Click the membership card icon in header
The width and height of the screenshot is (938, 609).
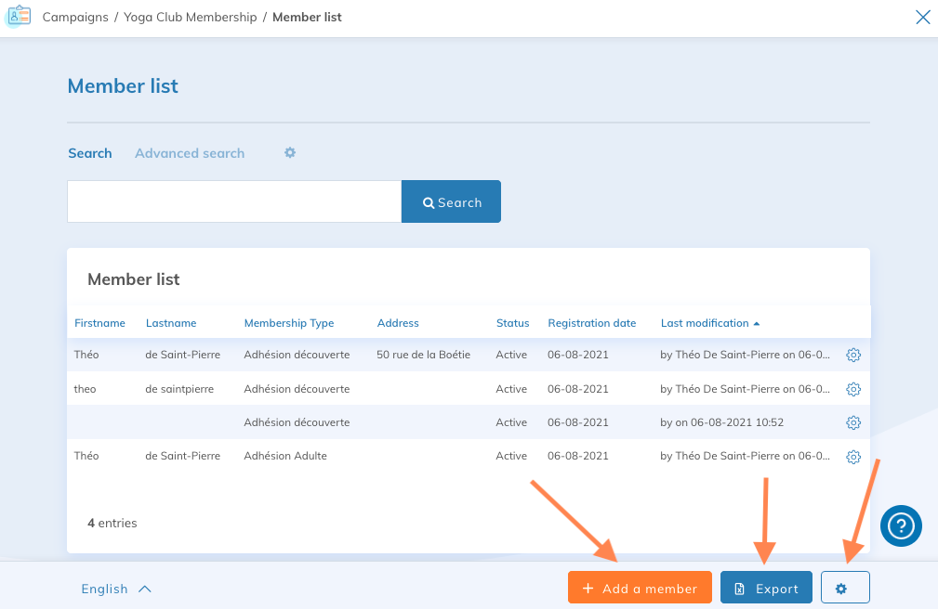coord(18,17)
